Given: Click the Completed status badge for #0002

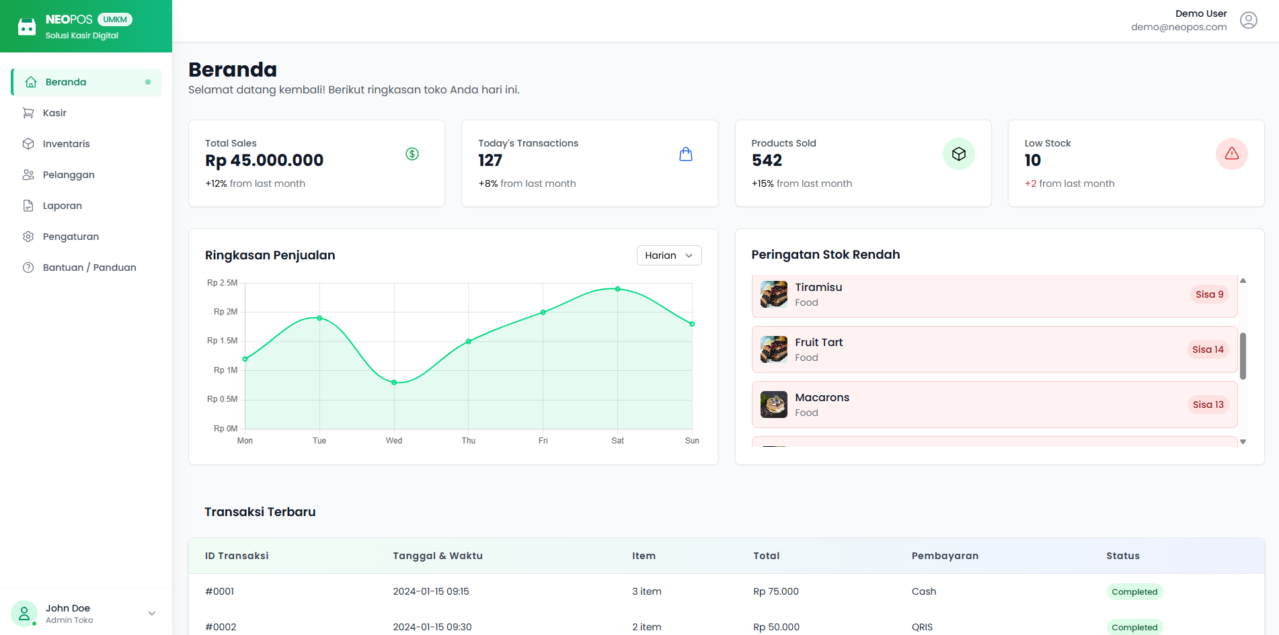Looking at the screenshot, I should (x=1134, y=627).
